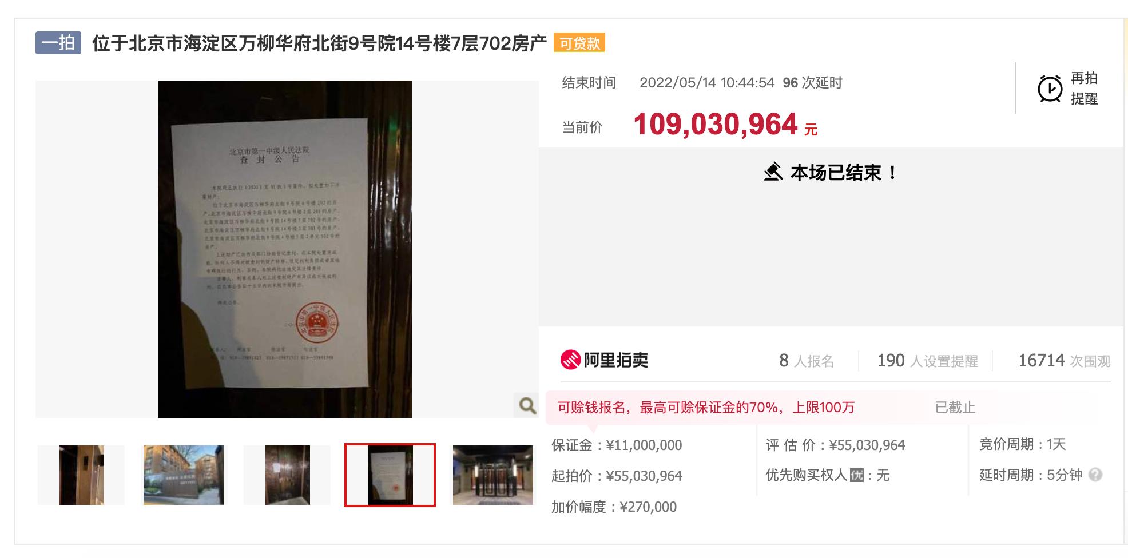Click the 可赔钱报名 promotion banner

(706, 408)
